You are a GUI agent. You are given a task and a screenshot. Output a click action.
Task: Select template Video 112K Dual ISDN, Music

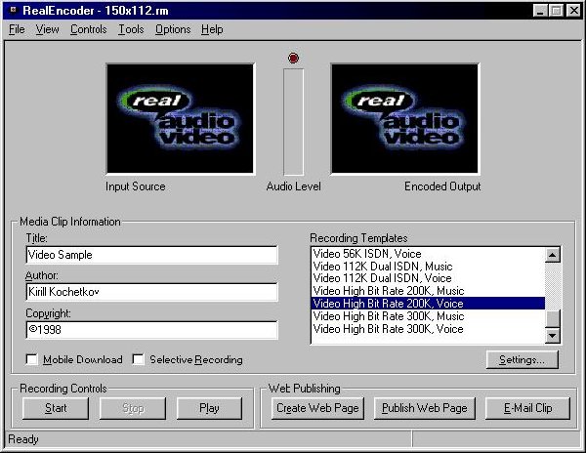click(428, 267)
